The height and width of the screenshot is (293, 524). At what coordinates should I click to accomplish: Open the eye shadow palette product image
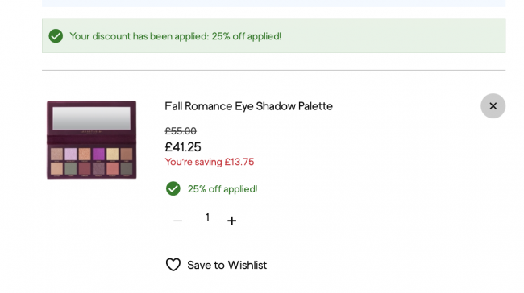pos(92,140)
